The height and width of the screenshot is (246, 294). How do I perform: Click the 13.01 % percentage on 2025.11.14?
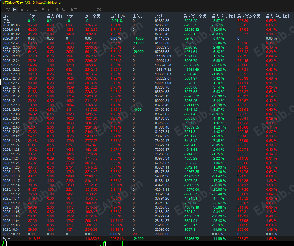click(117, 185)
